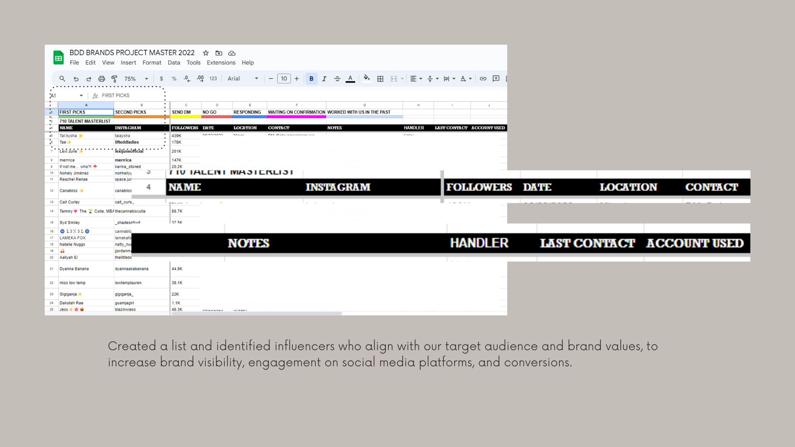
Task: Open the fill color paint bucket
Action: [366, 79]
